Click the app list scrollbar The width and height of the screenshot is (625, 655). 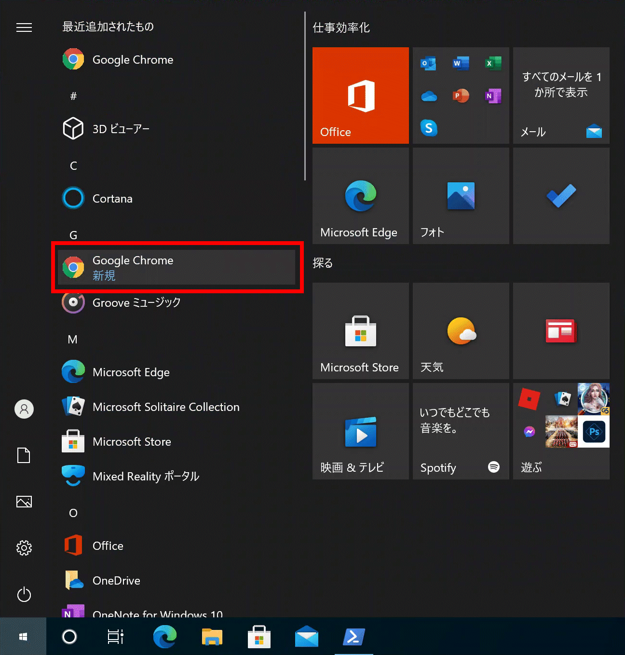[x=305, y=96]
